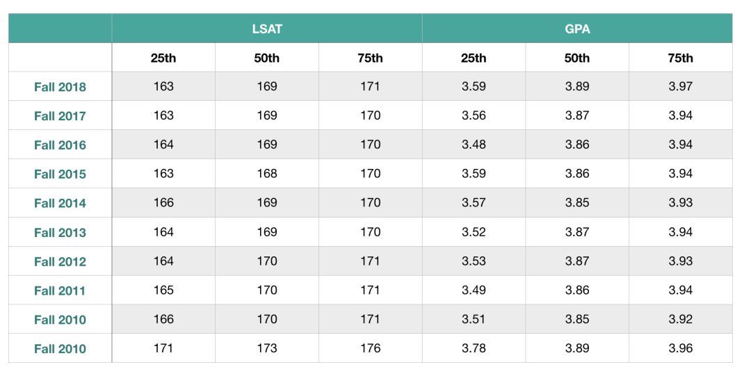751x376 pixels.
Task: Click the 3.49 GPA cell for Fall 2011
Action: [474, 291]
